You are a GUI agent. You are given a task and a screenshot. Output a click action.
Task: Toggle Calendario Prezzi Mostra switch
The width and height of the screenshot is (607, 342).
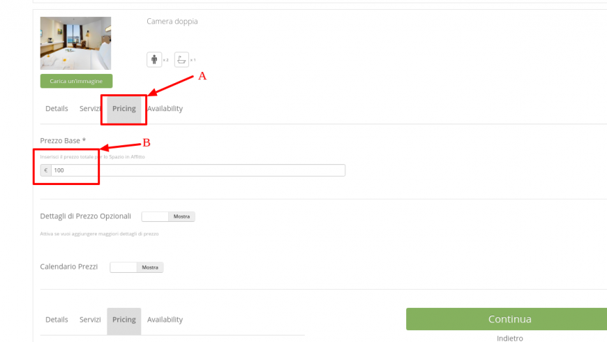(137, 267)
